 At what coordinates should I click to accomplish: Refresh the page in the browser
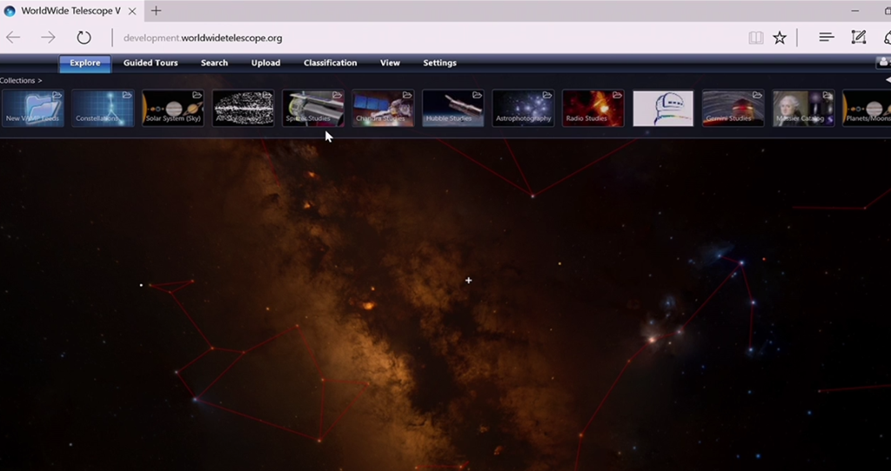coord(84,37)
